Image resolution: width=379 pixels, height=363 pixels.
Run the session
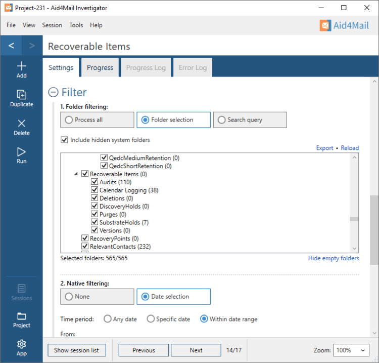22,155
